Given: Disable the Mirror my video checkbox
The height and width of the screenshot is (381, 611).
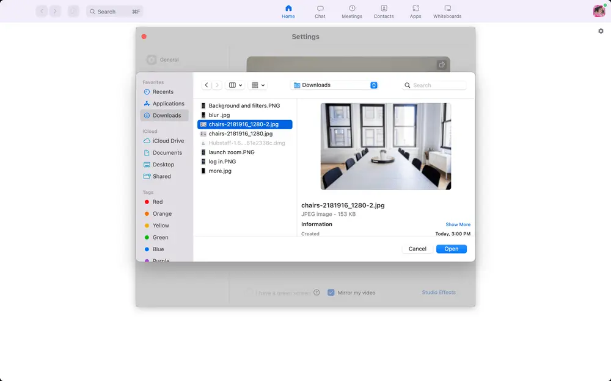Looking at the screenshot, I should pyautogui.click(x=331, y=293).
